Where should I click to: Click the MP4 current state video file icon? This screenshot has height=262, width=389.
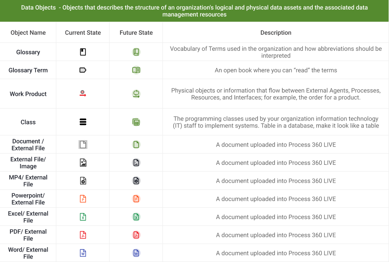[83, 181]
